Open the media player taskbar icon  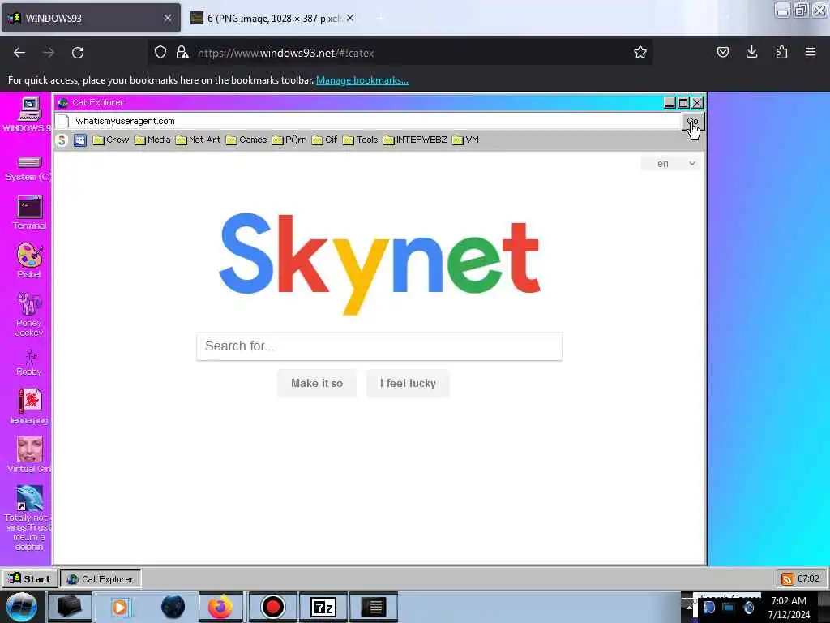click(120, 607)
